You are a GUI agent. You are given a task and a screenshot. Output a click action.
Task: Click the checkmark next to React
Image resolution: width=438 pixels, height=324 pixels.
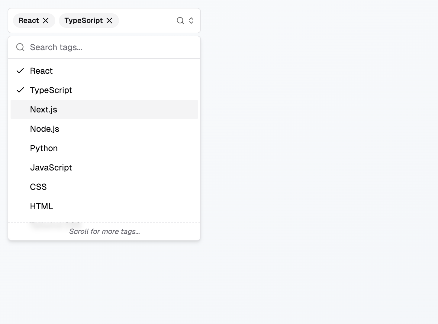coord(20,71)
